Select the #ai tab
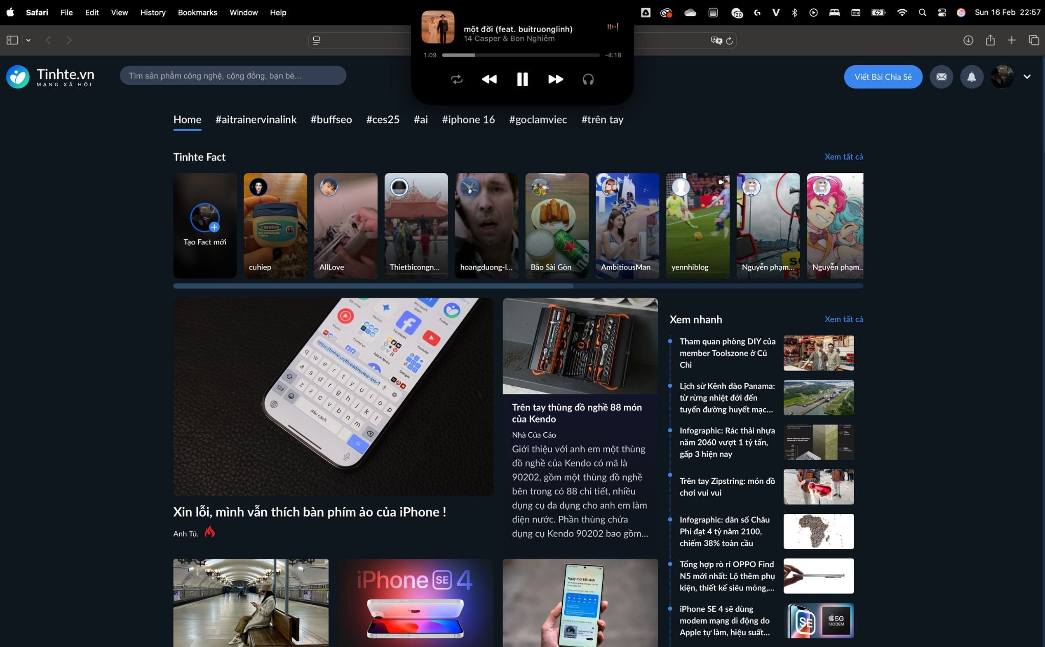 420,119
